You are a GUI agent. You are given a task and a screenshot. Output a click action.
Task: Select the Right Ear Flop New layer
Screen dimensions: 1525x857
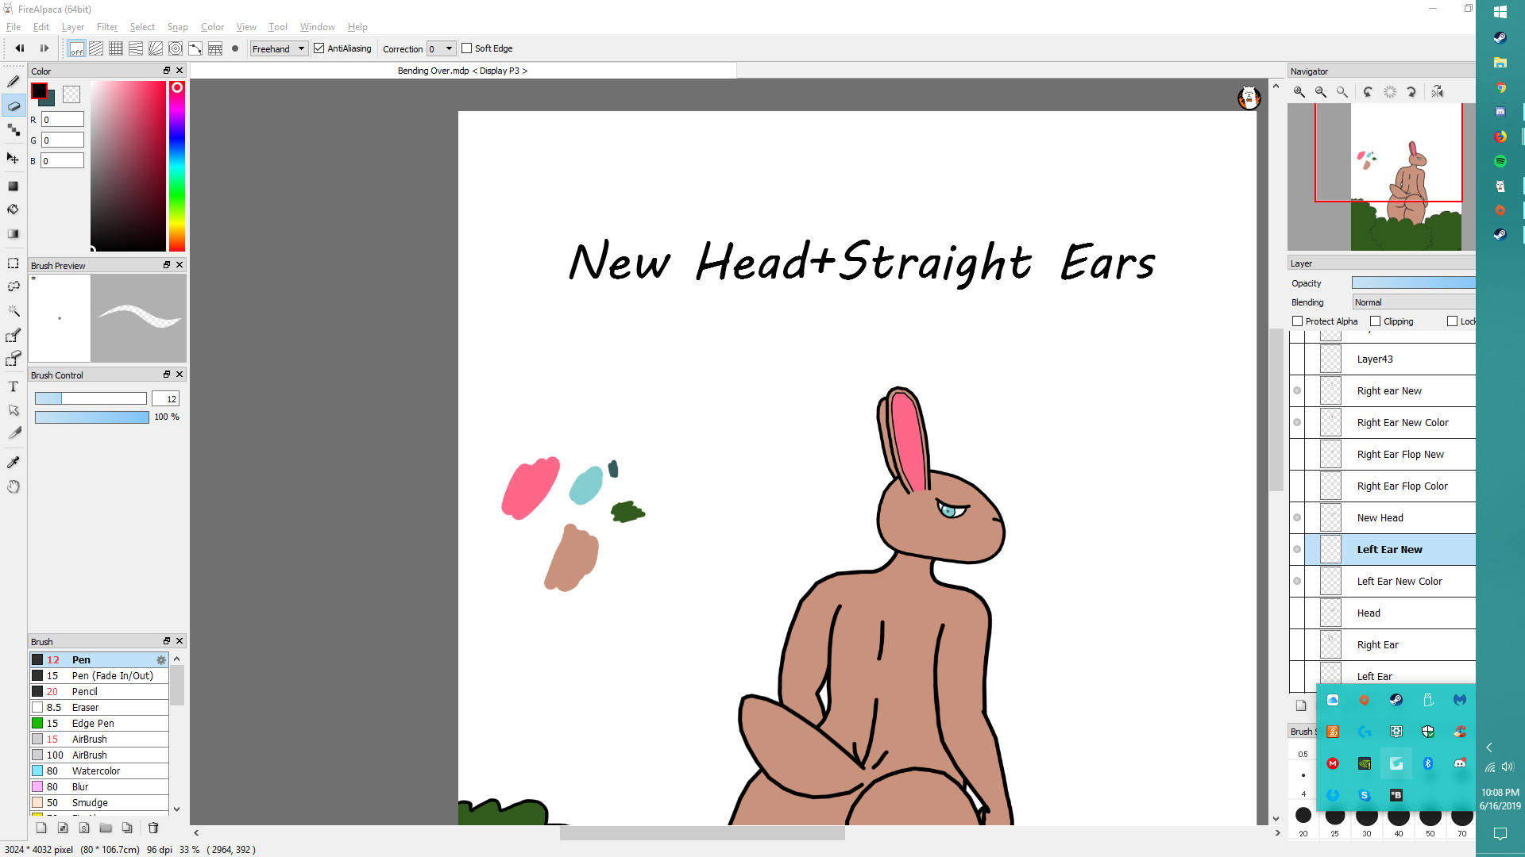tap(1400, 454)
